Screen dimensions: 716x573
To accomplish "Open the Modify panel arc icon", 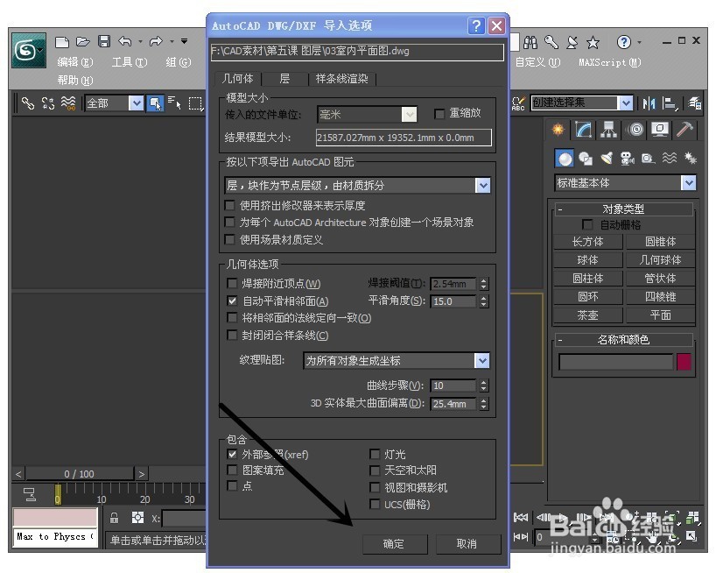I will pos(584,130).
